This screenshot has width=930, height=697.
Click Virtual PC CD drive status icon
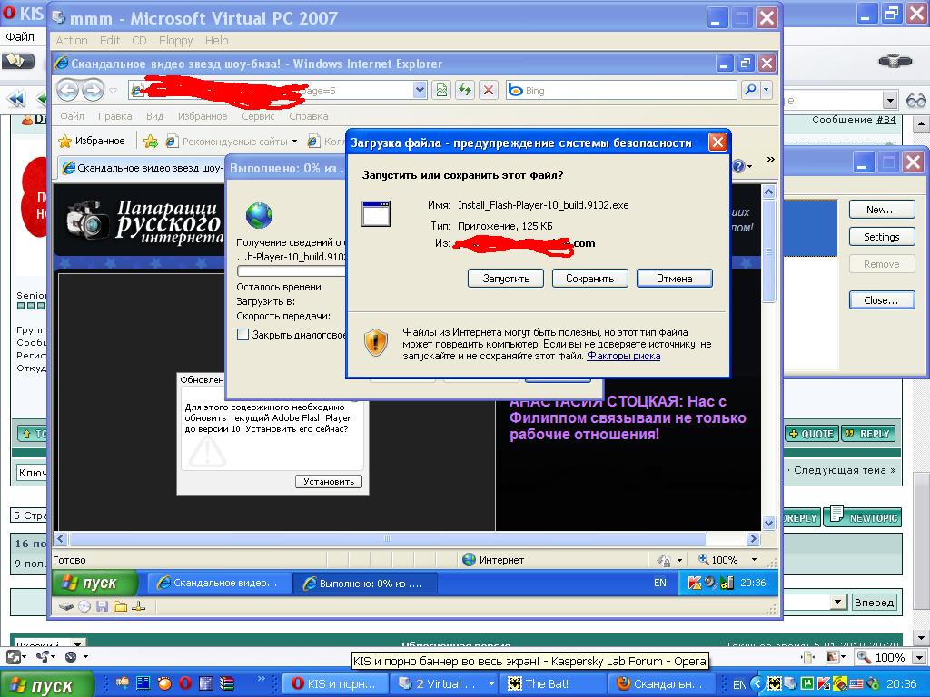coord(84,606)
